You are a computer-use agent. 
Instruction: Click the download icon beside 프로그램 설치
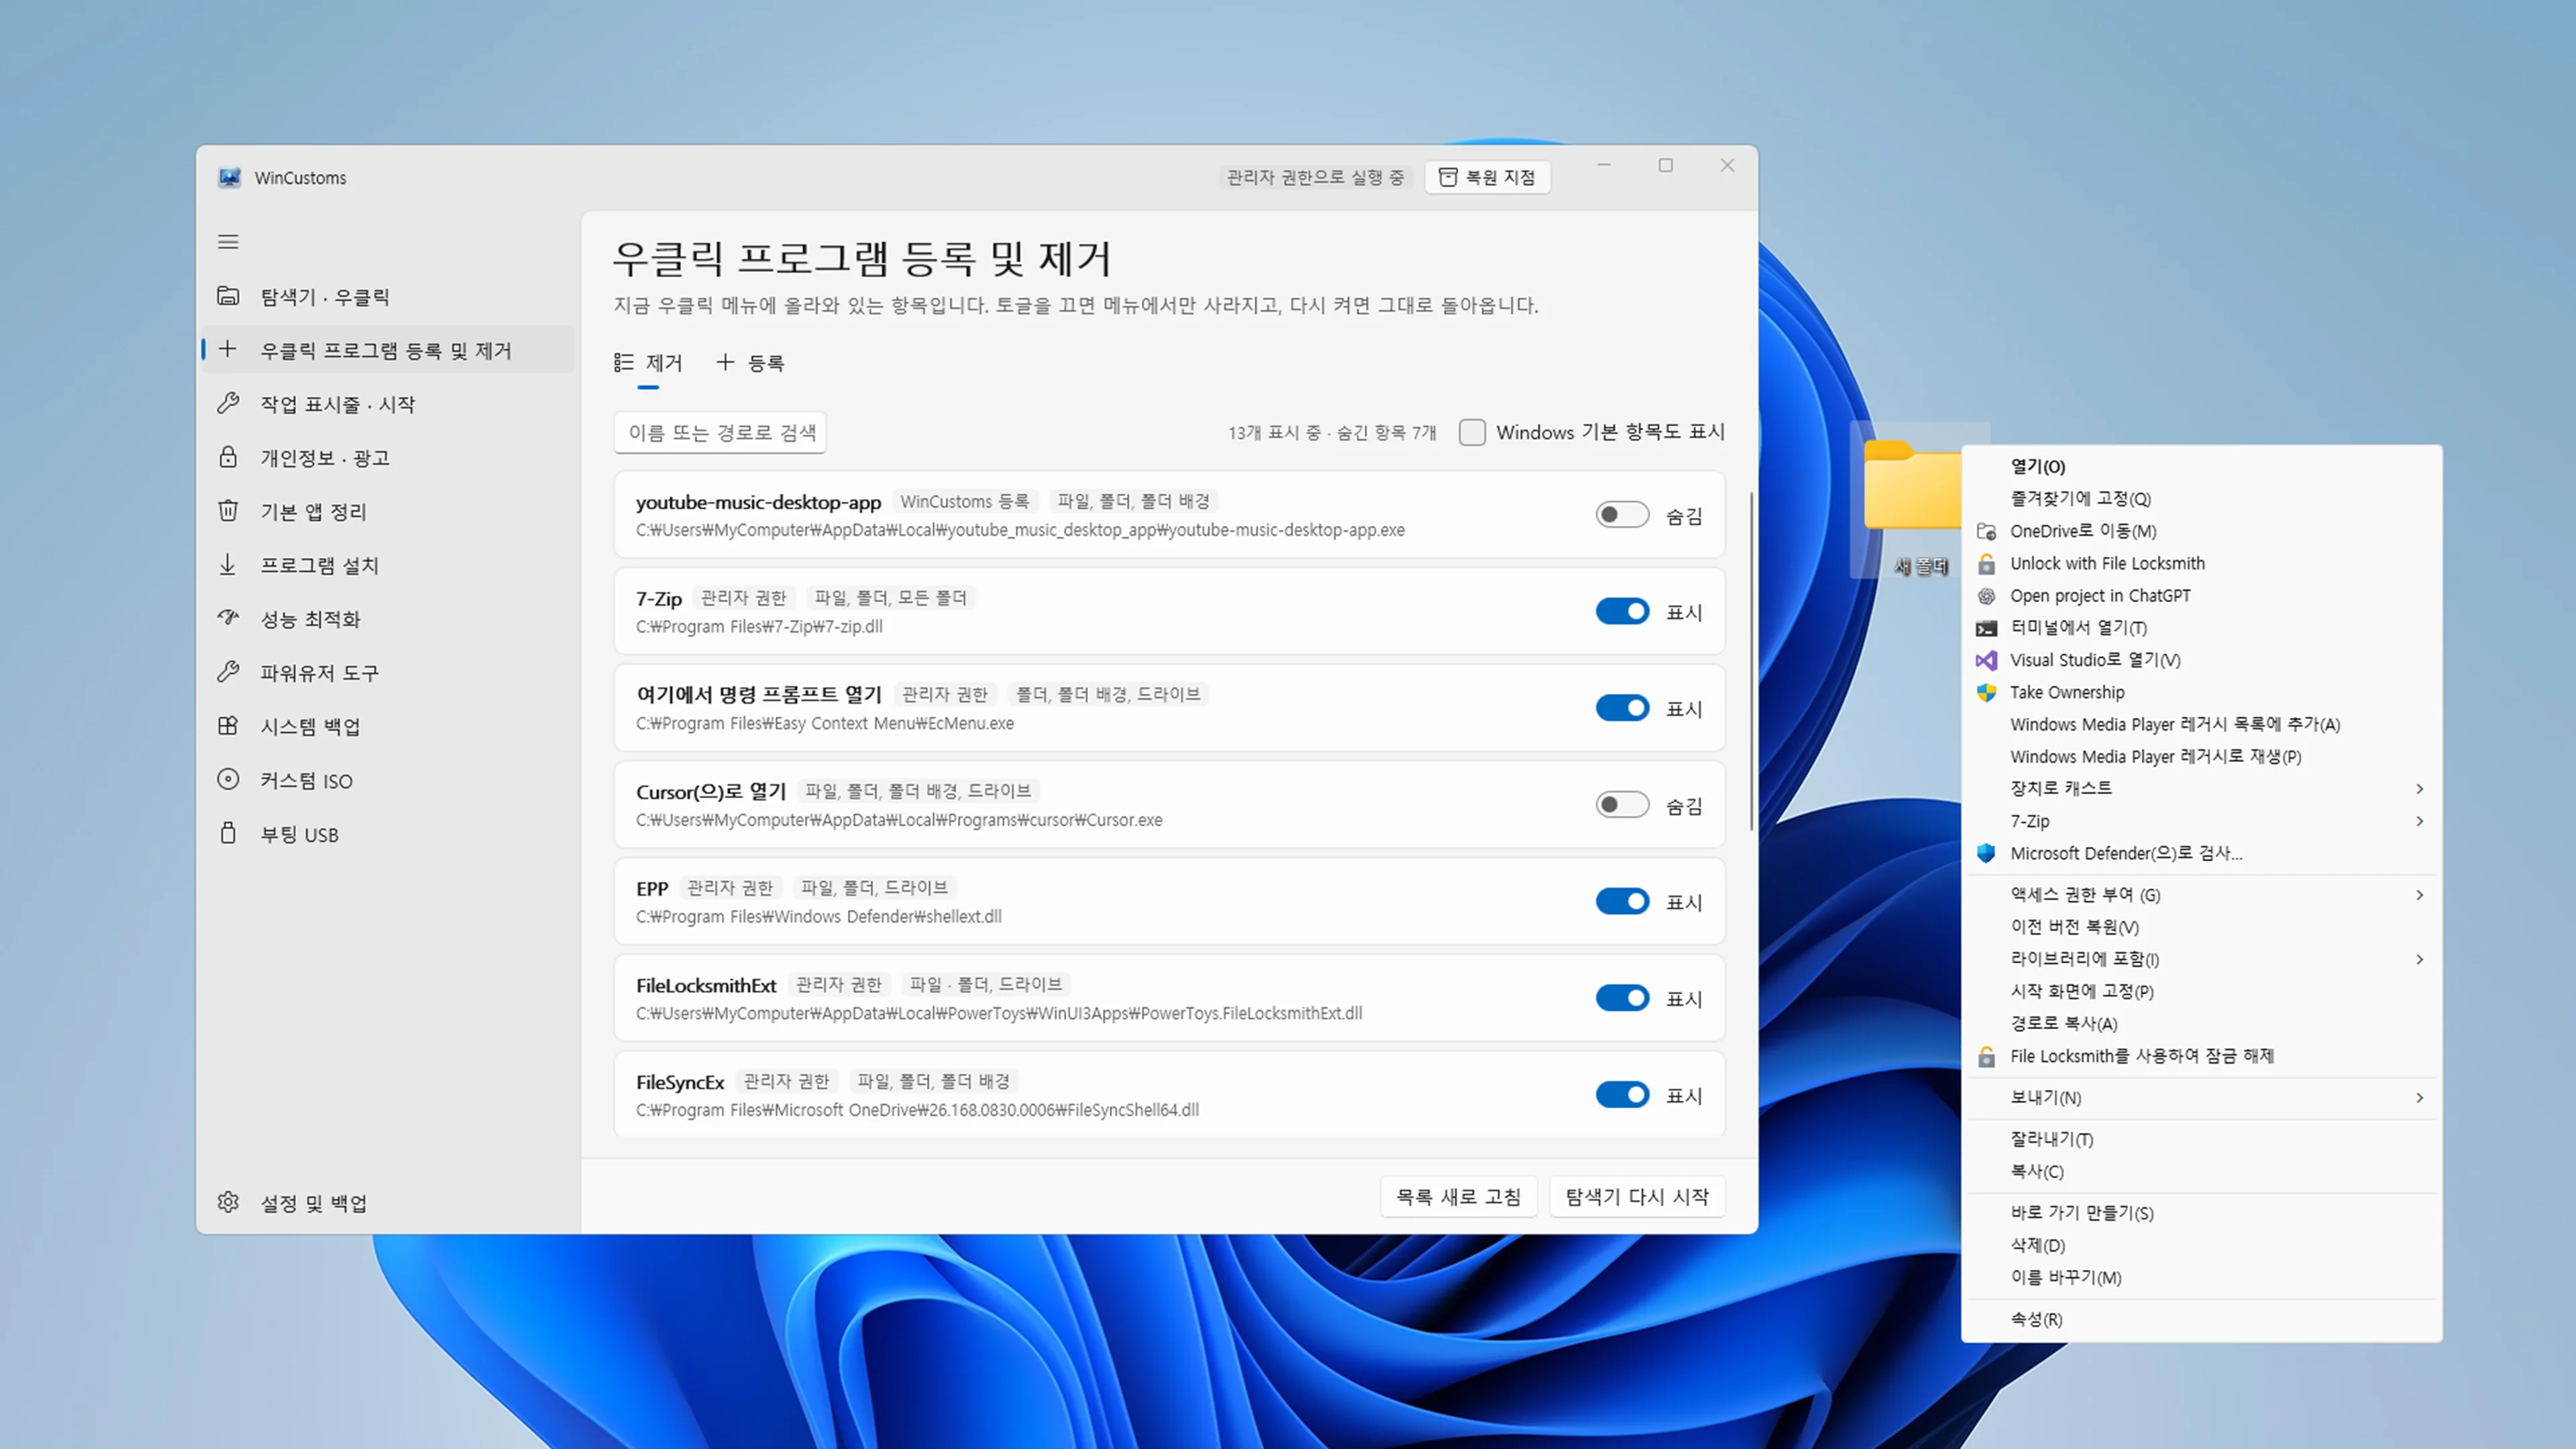(x=228, y=565)
